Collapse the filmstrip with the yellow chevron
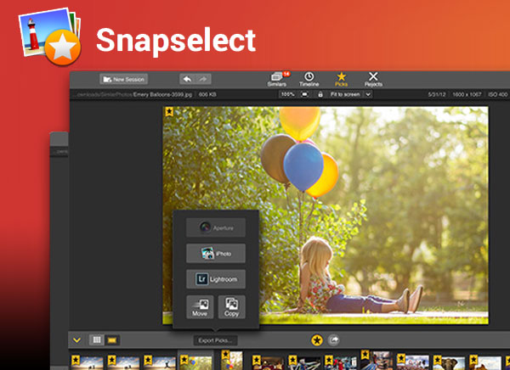Viewport: 510px width, 370px height. tap(76, 340)
